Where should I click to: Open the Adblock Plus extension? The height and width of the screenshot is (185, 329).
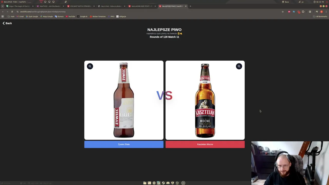(x=289, y=12)
